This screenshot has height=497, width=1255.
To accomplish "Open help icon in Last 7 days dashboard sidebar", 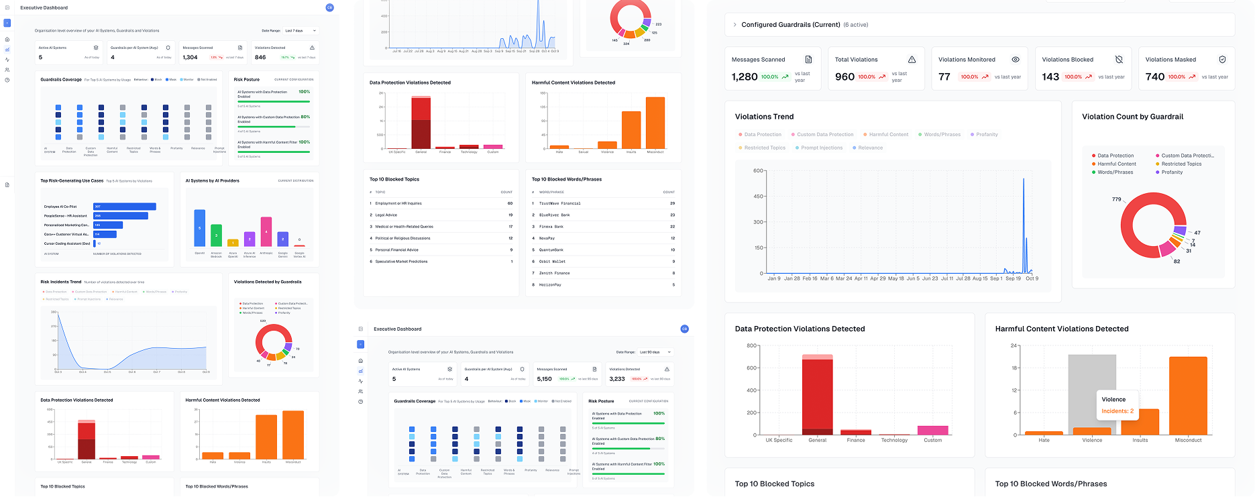I will pyautogui.click(x=7, y=80).
